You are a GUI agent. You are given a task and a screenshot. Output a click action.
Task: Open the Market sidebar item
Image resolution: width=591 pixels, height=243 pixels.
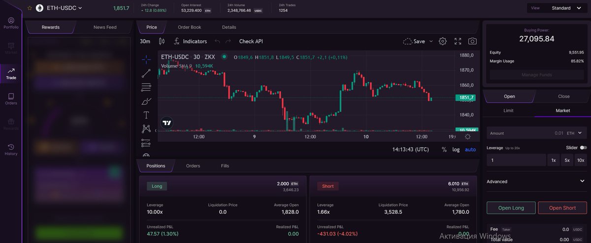(x=11, y=48)
